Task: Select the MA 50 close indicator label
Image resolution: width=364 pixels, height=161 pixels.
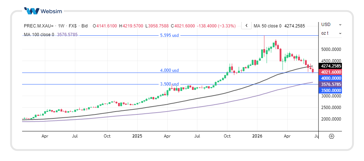Action: tap(267, 26)
